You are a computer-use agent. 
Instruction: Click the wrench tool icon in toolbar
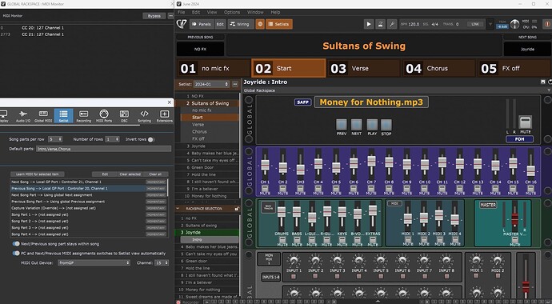[x=392, y=24]
